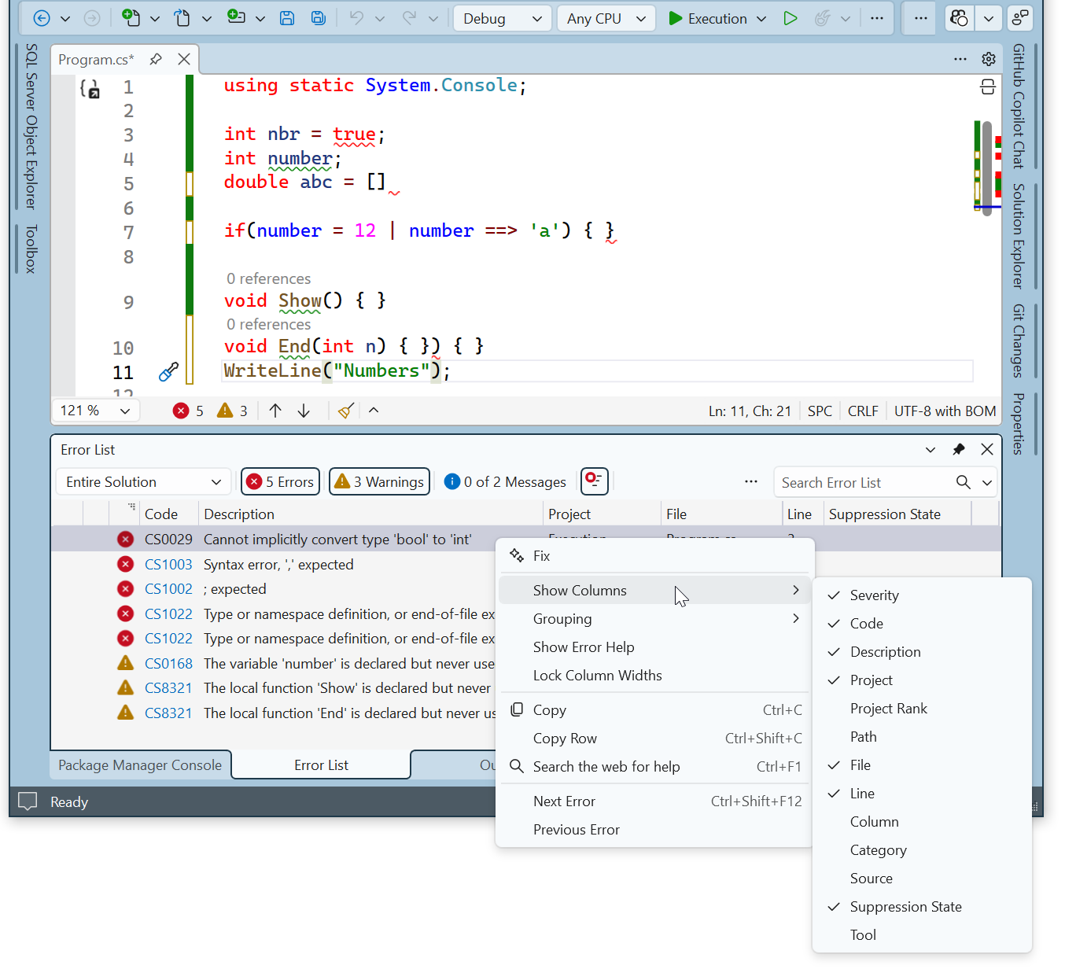Click the undo icon

point(357,18)
